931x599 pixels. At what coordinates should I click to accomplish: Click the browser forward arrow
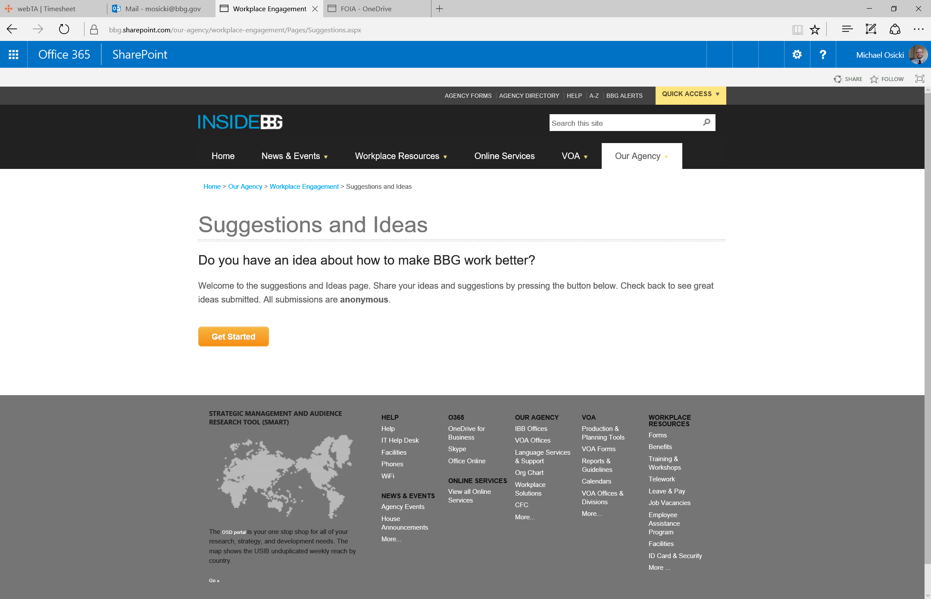(38, 29)
